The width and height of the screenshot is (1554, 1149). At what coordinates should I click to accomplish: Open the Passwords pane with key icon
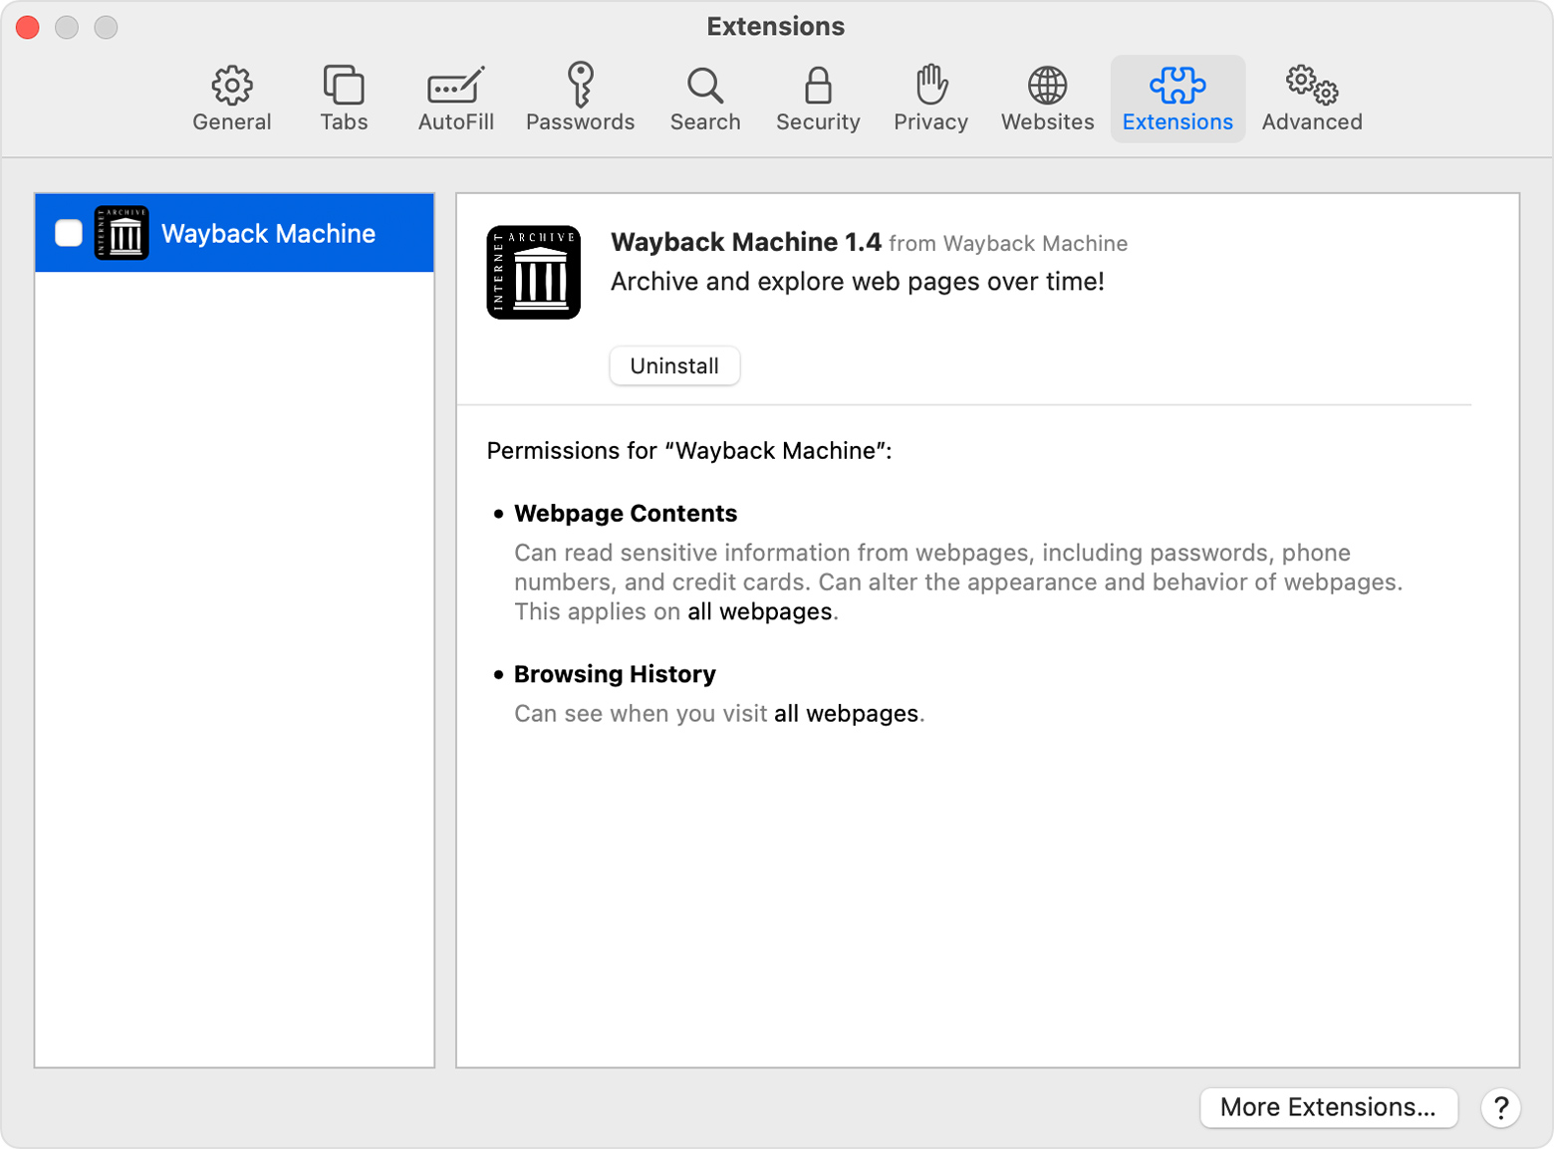[580, 100]
